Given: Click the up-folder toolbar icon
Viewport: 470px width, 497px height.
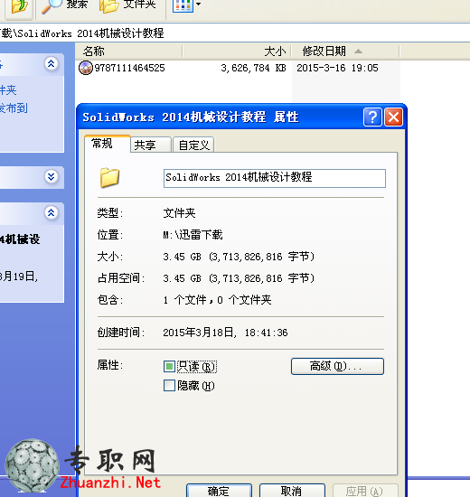Looking at the screenshot, I should click(18, 6).
